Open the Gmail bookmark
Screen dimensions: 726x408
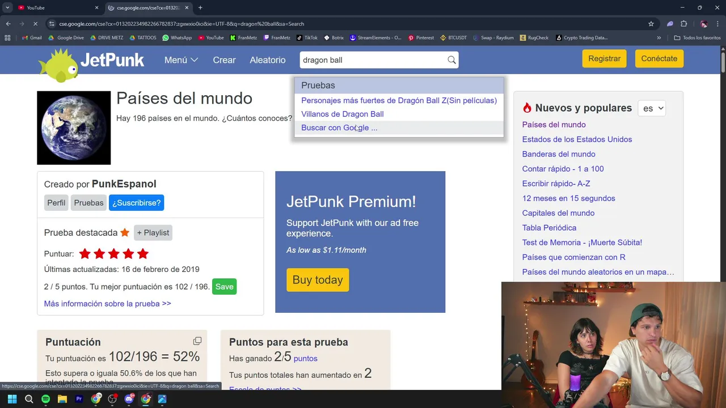[x=32, y=38]
